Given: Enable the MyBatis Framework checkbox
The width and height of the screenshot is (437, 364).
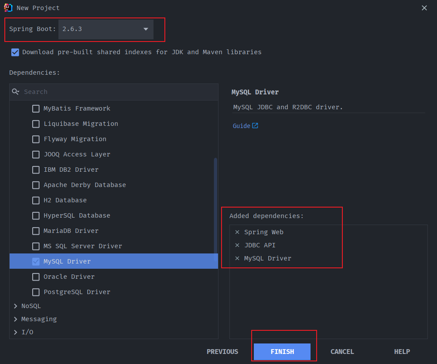Looking at the screenshot, I should click(x=36, y=108).
